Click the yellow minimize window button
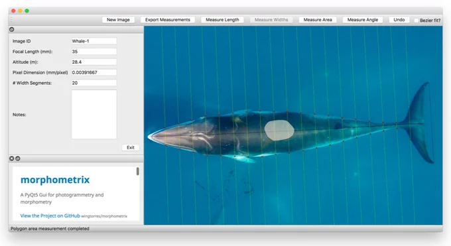Viewport: 451px width, 246px height. pyautogui.click(x=20, y=11)
